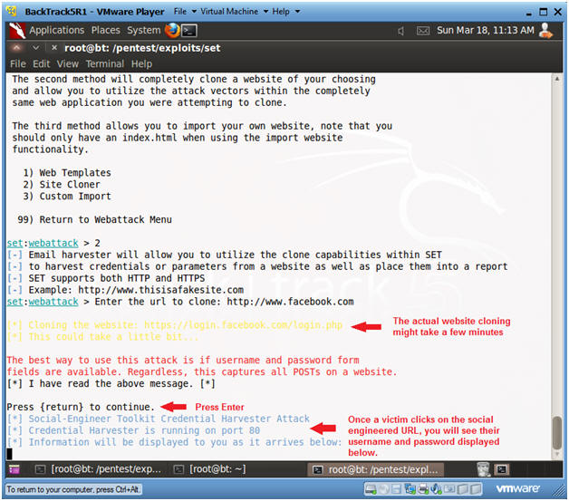The image size is (569, 501).
Task: Open a terminal from the panel launcher
Action: (x=189, y=31)
